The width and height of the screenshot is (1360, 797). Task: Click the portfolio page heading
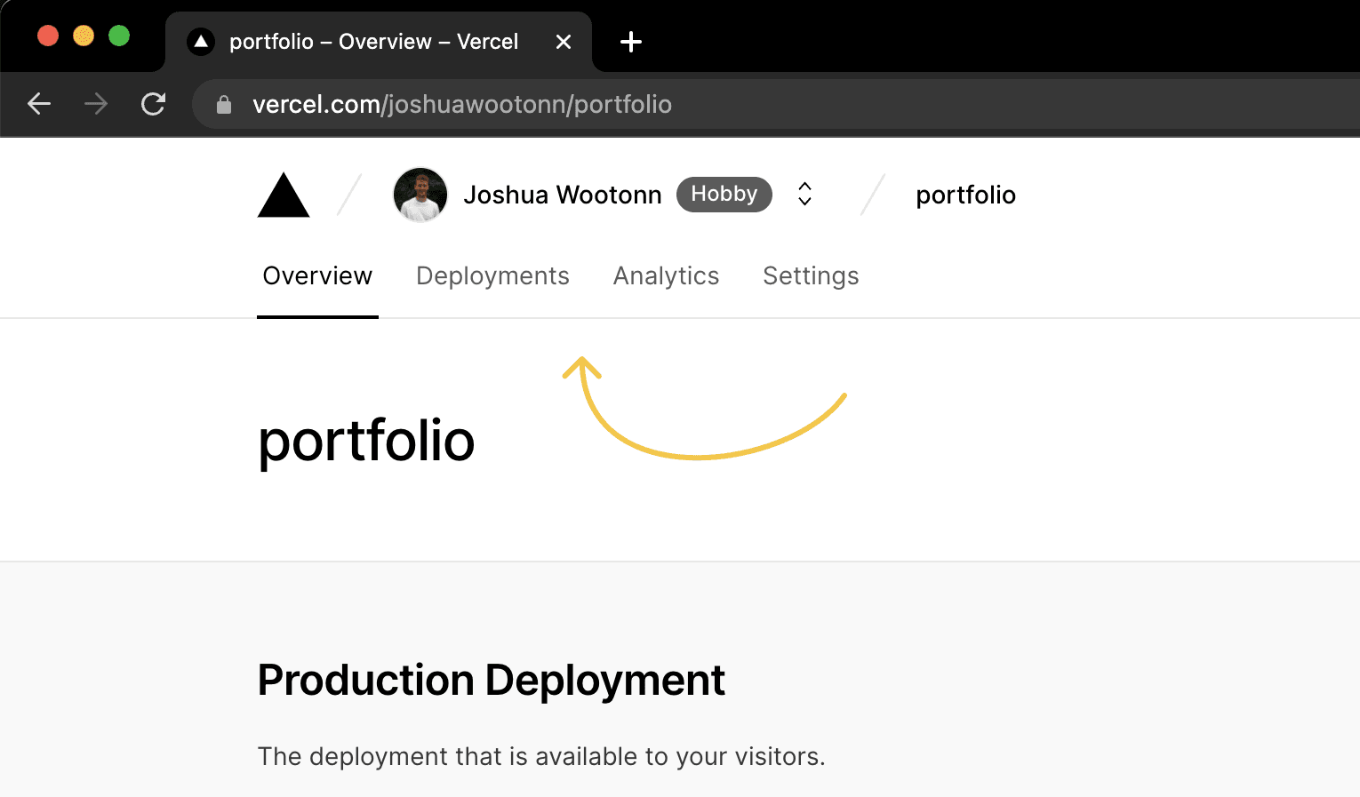[x=365, y=442]
